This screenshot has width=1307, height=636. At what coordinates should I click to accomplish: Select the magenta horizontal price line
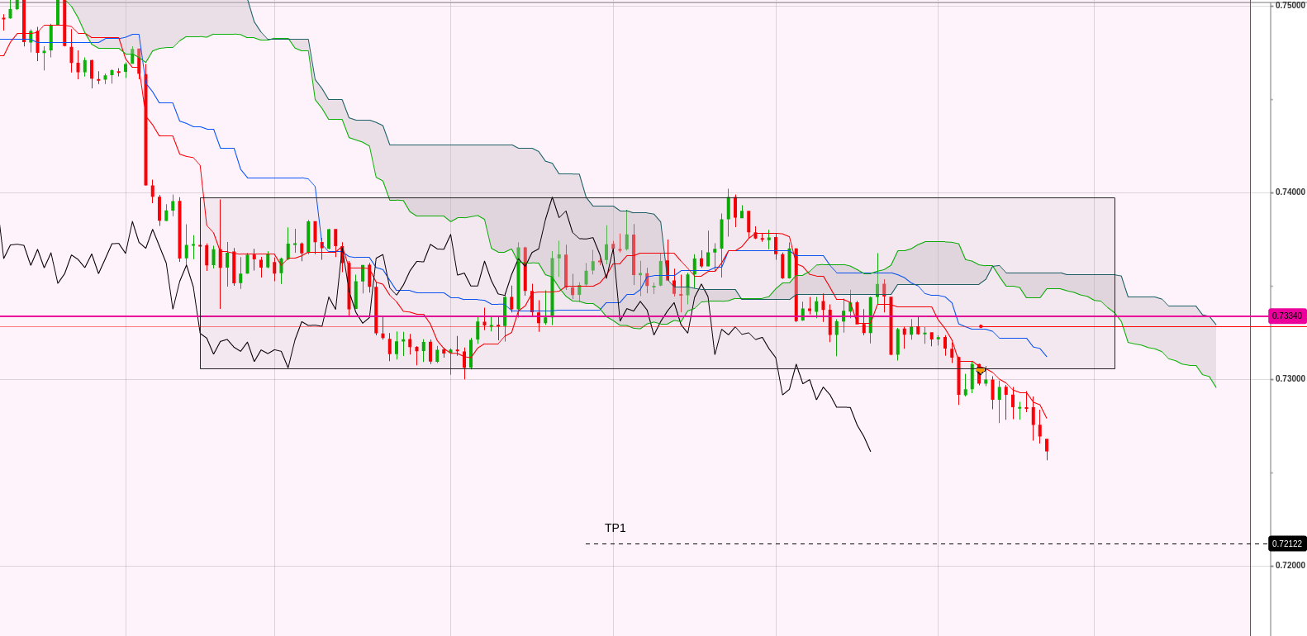[634, 316]
